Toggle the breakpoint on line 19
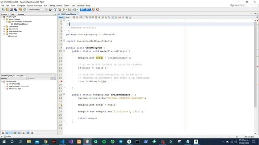Screen dimensions: 259x145 pyautogui.click(x=61, y=81)
